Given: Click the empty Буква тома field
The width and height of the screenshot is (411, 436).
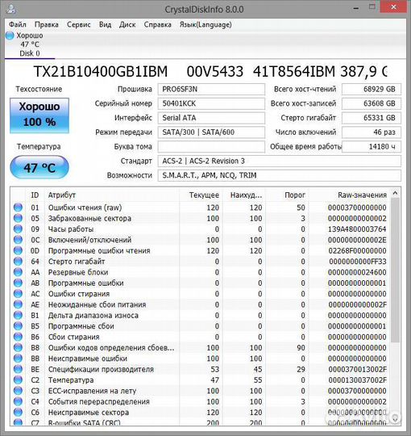Looking at the screenshot, I should [x=211, y=146].
